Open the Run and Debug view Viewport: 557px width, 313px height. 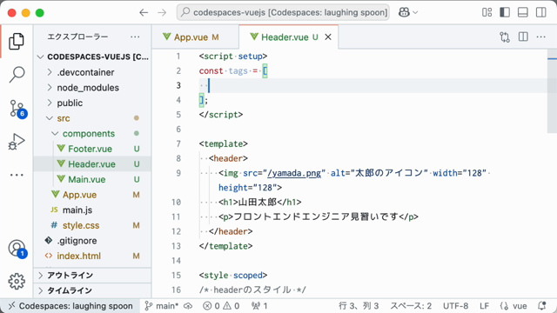pyautogui.click(x=17, y=142)
